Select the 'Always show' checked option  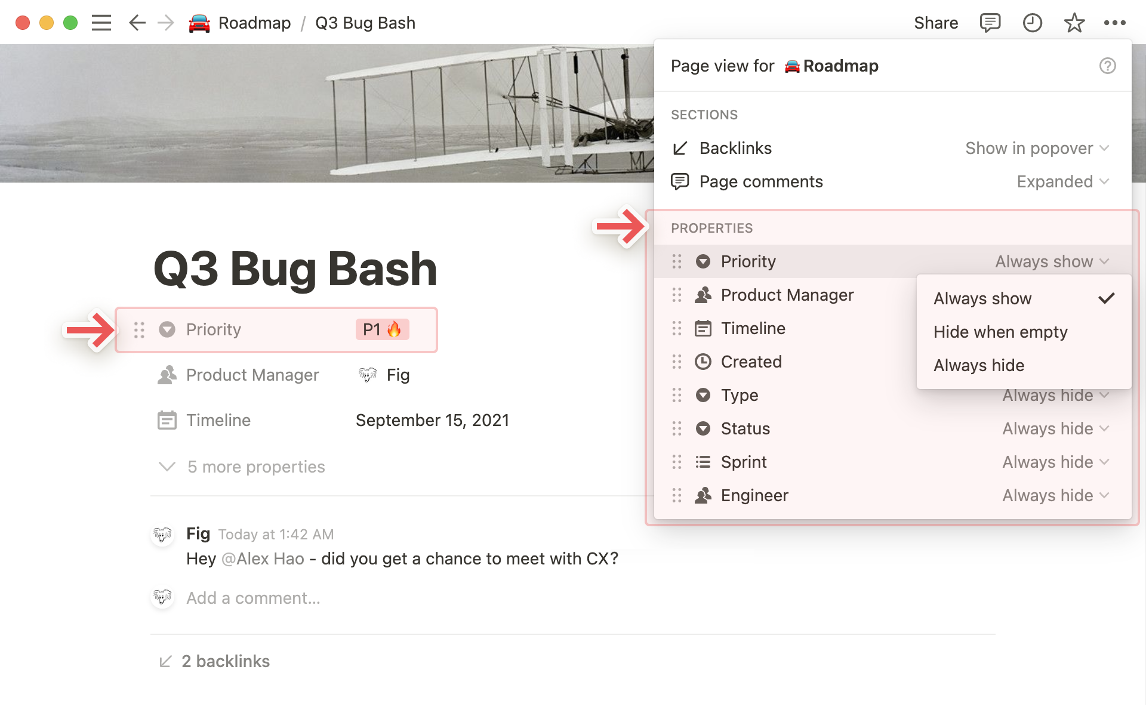click(x=982, y=298)
